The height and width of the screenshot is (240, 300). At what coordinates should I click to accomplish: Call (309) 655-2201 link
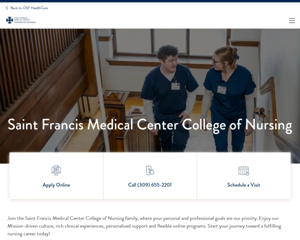click(x=150, y=185)
